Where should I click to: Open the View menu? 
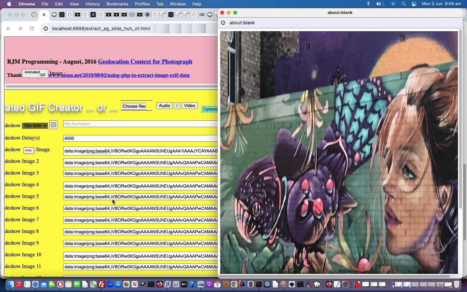(x=74, y=4)
